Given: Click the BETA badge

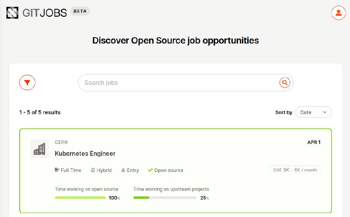Looking at the screenshot, I should click(x=80, y=11).
